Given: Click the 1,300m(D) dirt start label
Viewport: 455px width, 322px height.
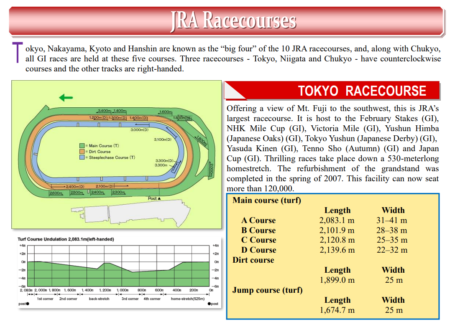Looking at the screenshot, I should tap(118, 118).
